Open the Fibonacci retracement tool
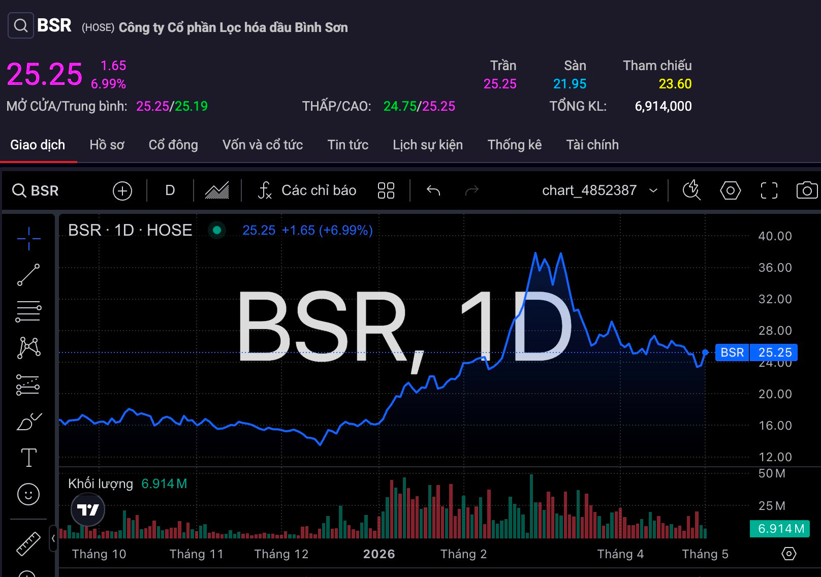Viewport: 821px width, 577px height. 28,311
